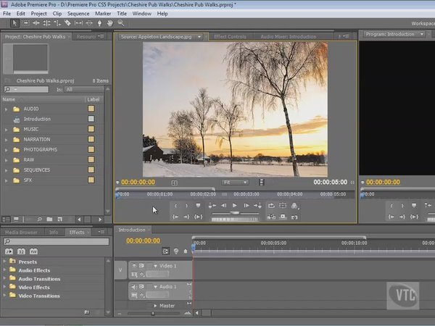435x326 pixels.
Task: Open the Fit zoom level dropdown
Action: (x=235, y=183)
